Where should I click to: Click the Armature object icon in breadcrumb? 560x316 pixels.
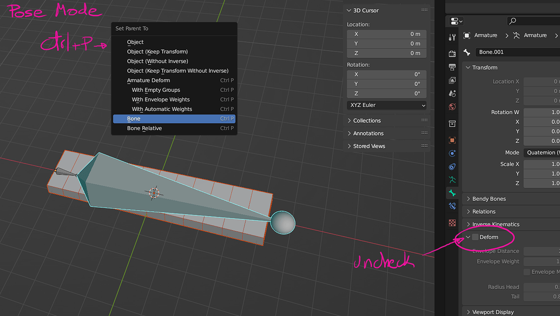point(467,35)
